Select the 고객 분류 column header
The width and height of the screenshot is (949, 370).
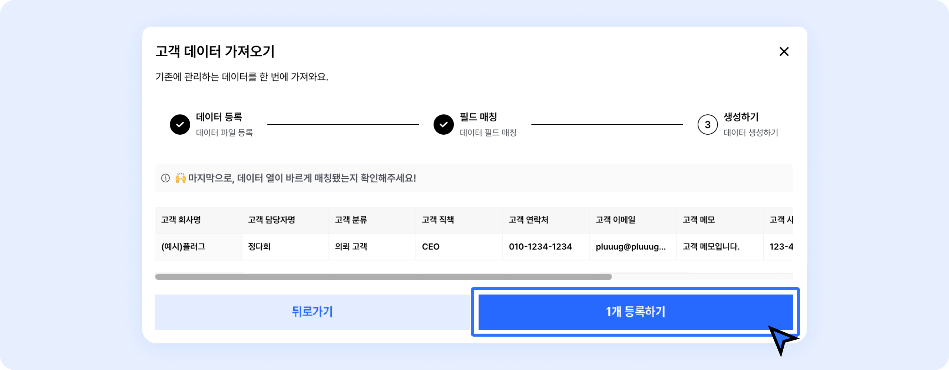[x=351, y=220]
